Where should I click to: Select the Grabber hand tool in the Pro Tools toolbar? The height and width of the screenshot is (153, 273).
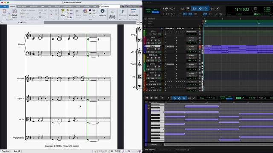[206, 8]
